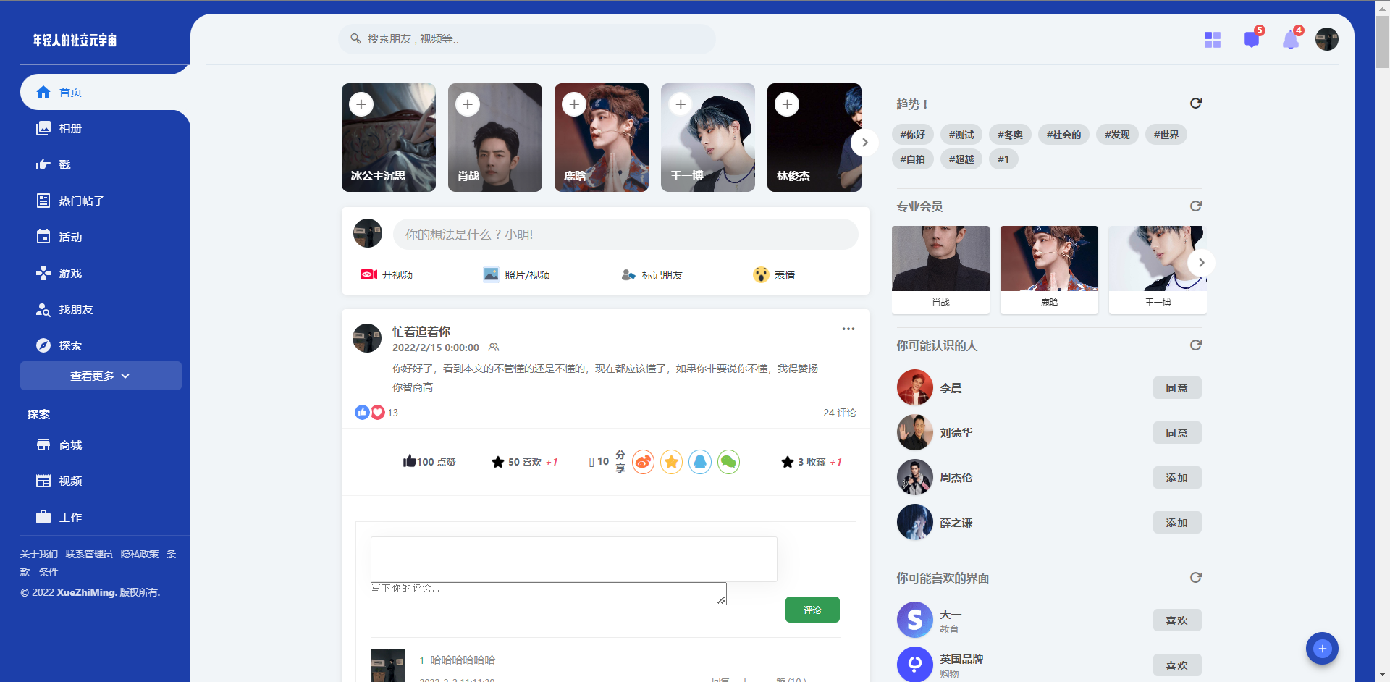Viewport: 1390px width, 682px height.
Task: Add story on 王一博 card plus icon
Action: tap(681, 104)
